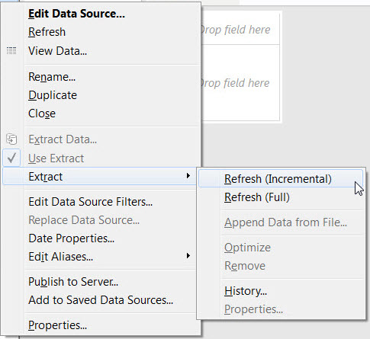The height and width of the screenshot is (339, 370).
Task: Open Date Properties dialog
Action: [x=72, y=238]
